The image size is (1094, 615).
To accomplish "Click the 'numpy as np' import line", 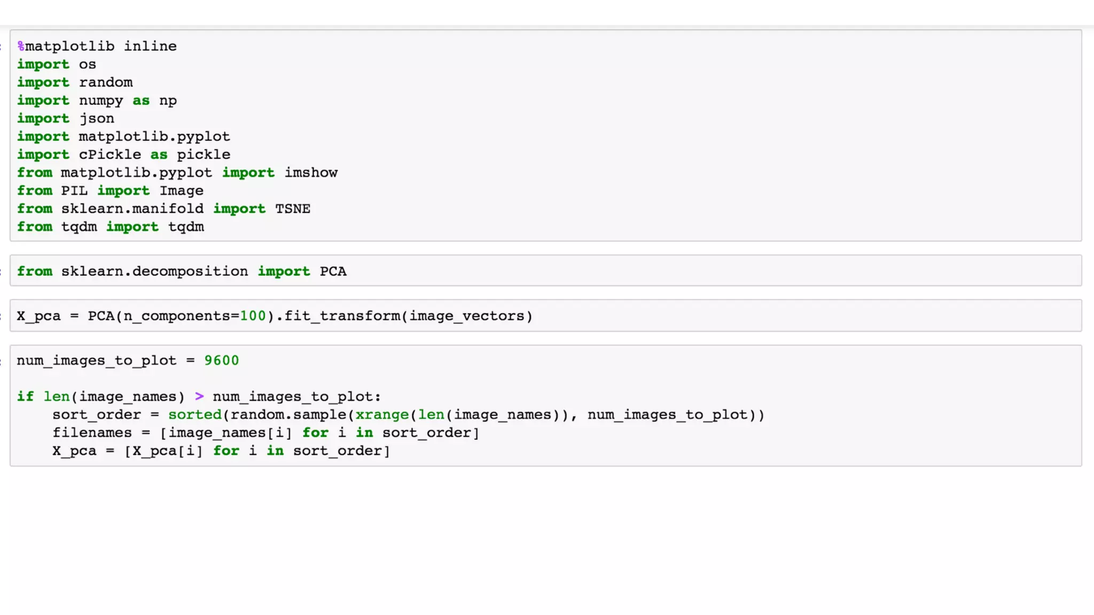I will point(97,101).
